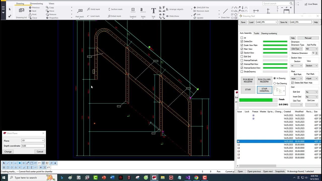Viewport: 322px width, 181px height.
Task: Toggle SectionView checkbox
Action: point(242,53)
